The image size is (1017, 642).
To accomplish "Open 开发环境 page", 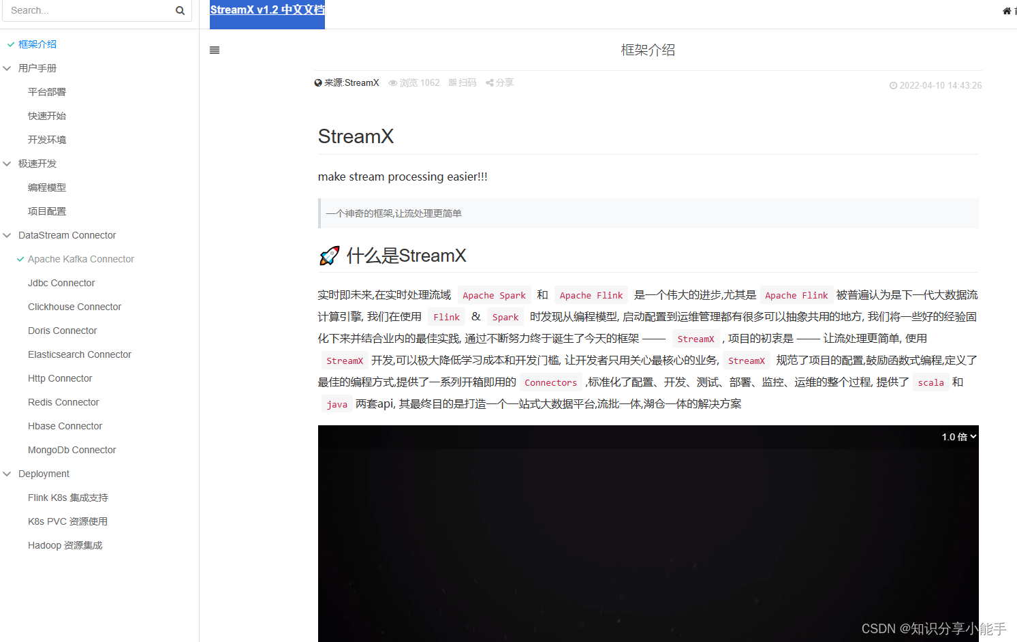I will tap(47, 140).
